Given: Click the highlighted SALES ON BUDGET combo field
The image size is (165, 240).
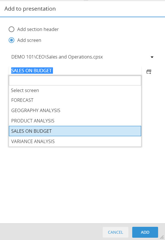Looking at the screenshot, I should [75, 71].
